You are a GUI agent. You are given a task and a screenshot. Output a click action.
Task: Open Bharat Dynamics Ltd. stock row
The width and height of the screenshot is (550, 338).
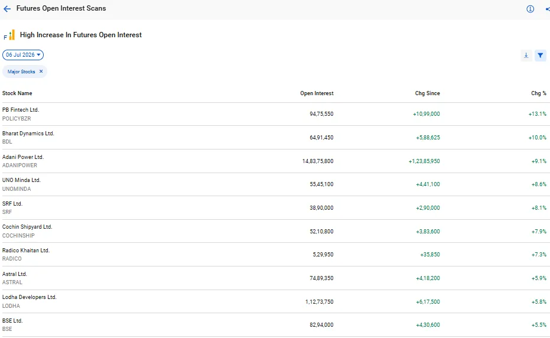[274, 138]
